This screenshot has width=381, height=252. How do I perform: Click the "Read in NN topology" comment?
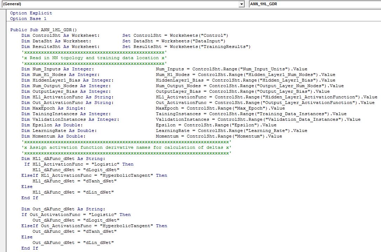click(x=94, y=58)
